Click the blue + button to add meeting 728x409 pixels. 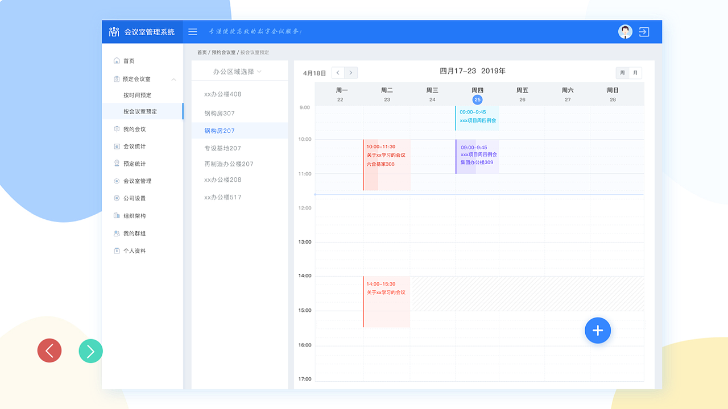click(x=598, y=330)
